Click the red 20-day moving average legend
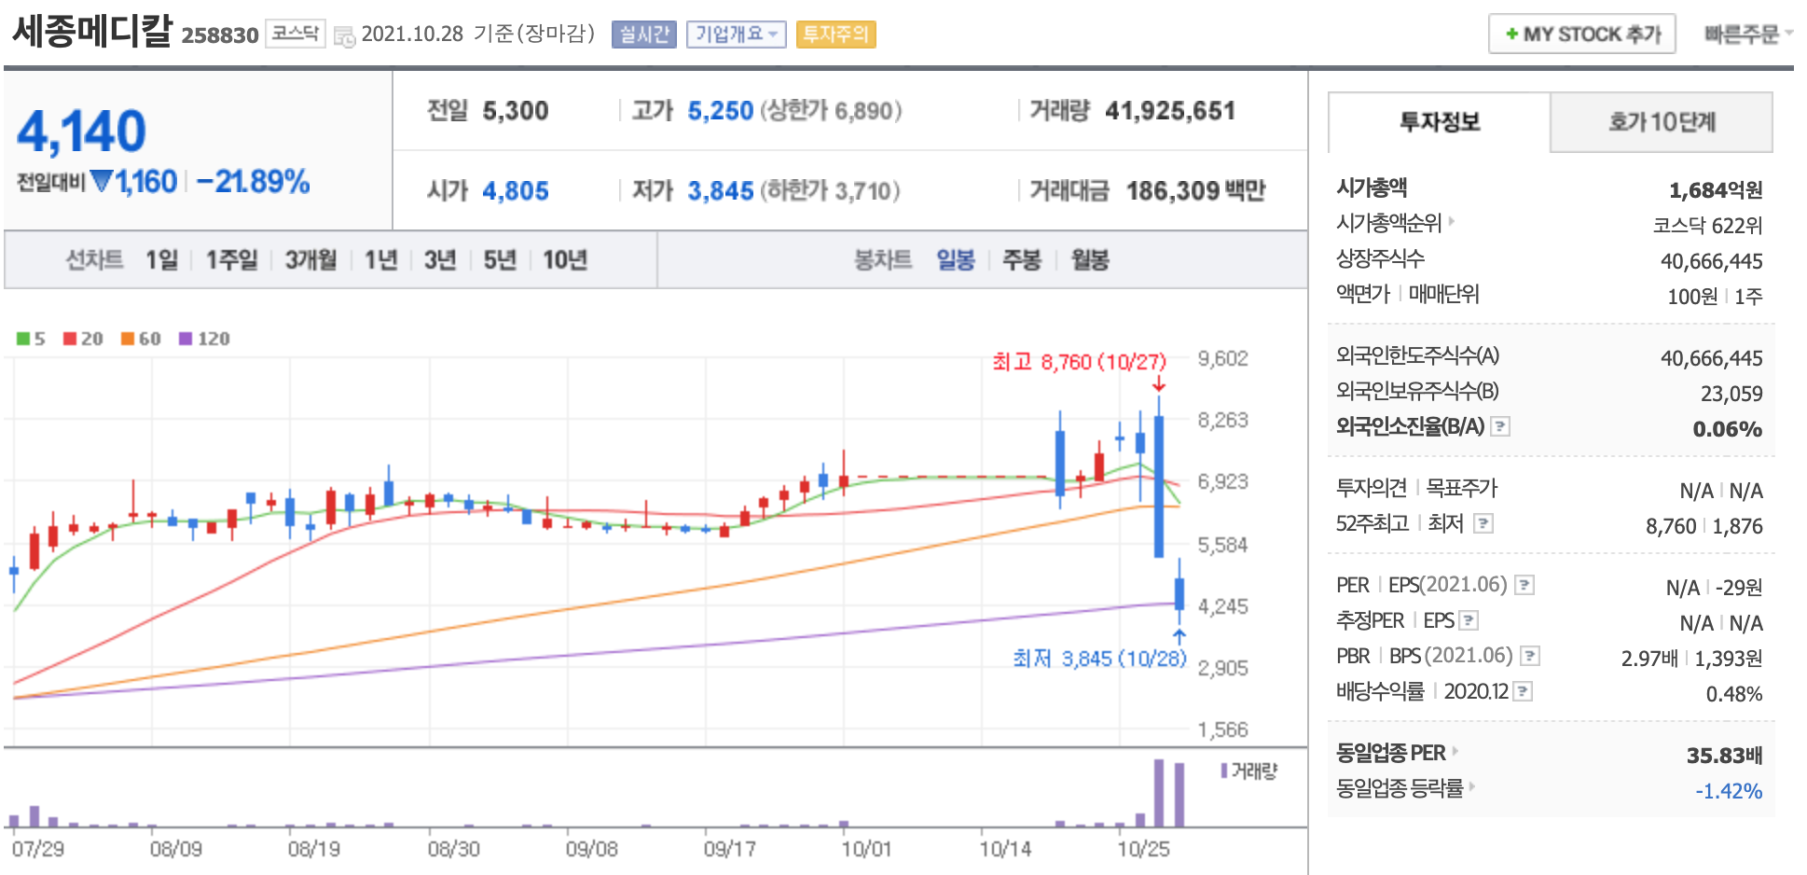 83,339
